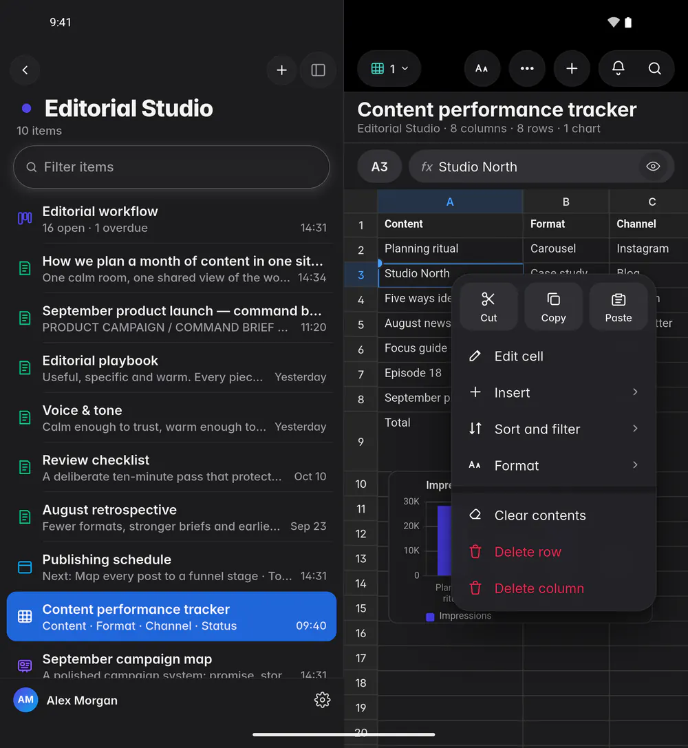Select column A header
688x748 pixels.
(x=449, y=202)
